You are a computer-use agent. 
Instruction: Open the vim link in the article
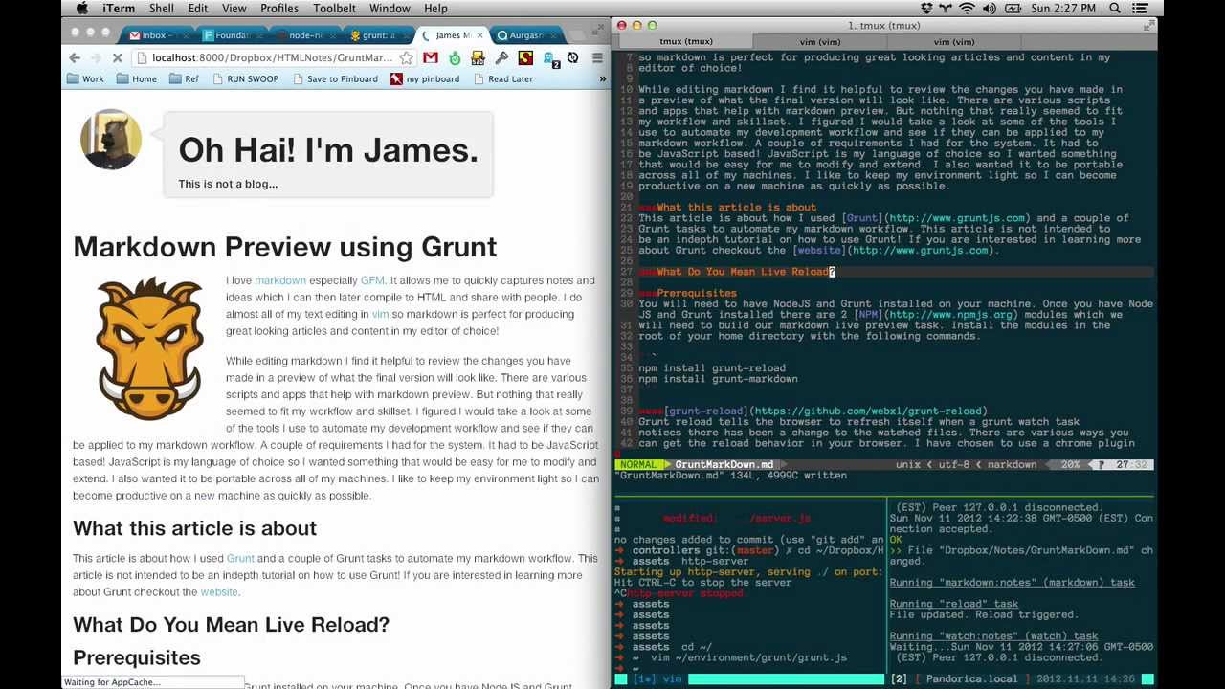[380, 314]
